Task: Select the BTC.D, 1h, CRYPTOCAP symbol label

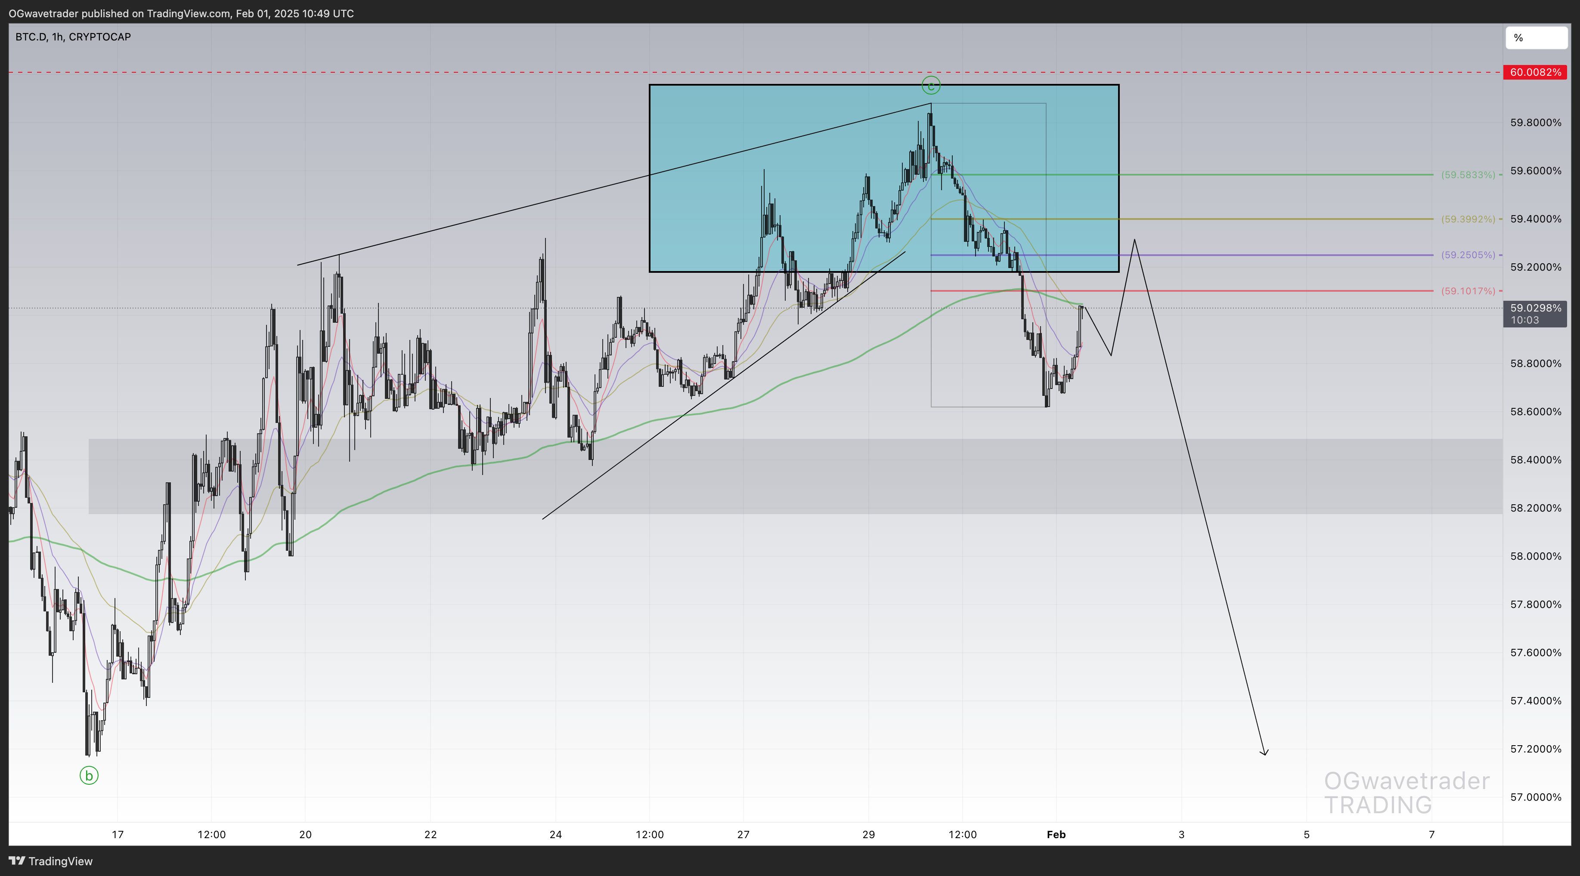Action: click(x=73, y=37)
